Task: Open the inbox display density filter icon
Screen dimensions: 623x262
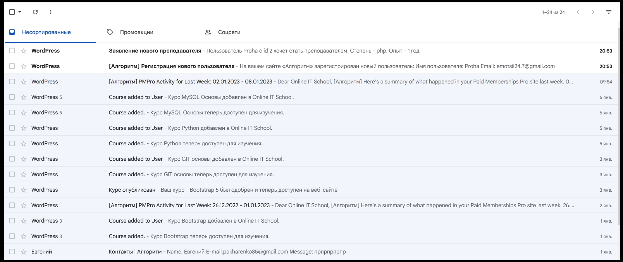Action: (x=609, y=12)
